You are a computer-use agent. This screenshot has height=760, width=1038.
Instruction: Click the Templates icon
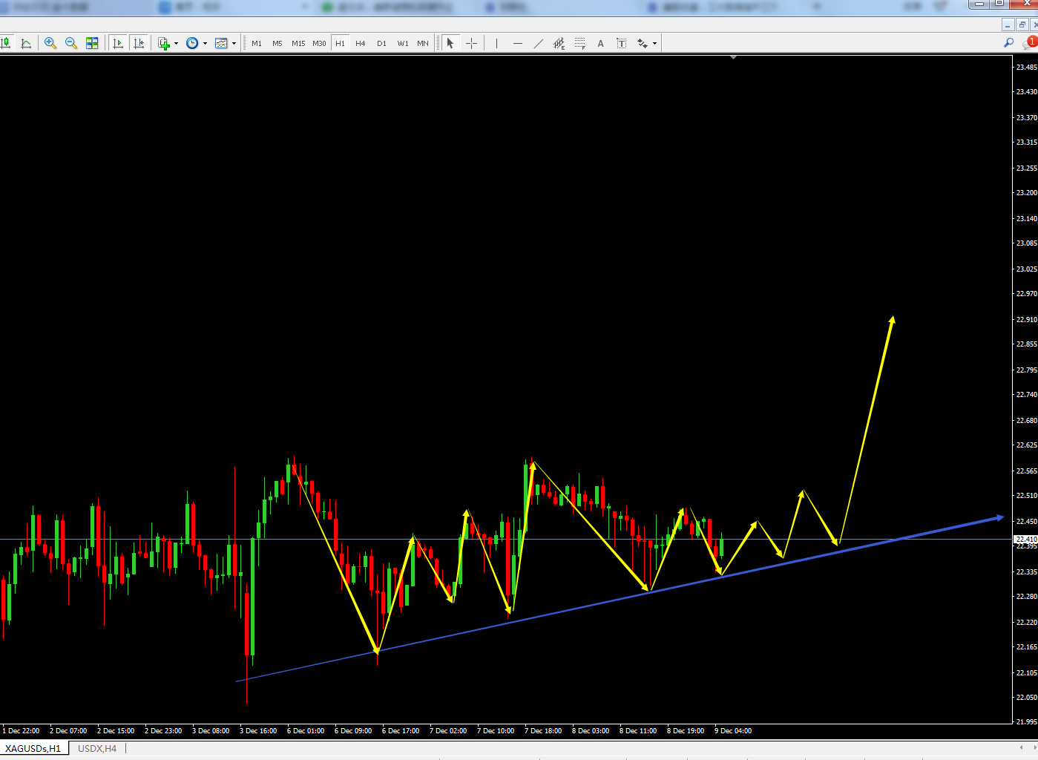221,43
